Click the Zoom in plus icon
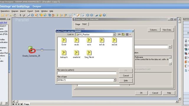The height and width of the screenshot is (106, 189). click(88, 15)
